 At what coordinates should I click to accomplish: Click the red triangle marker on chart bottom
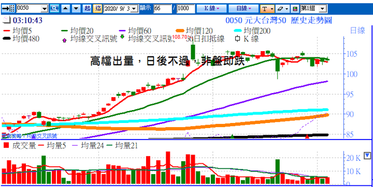click(x=307, y=136)
